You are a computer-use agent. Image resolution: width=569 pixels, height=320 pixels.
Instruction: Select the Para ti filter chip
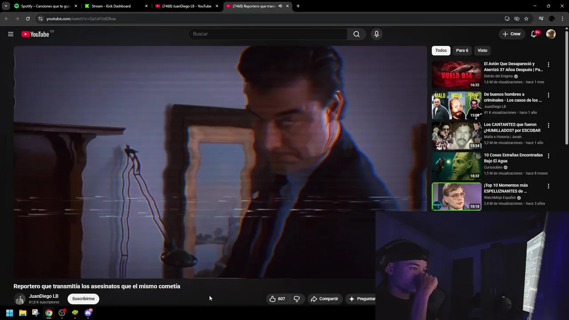click(x=462, y=51)
